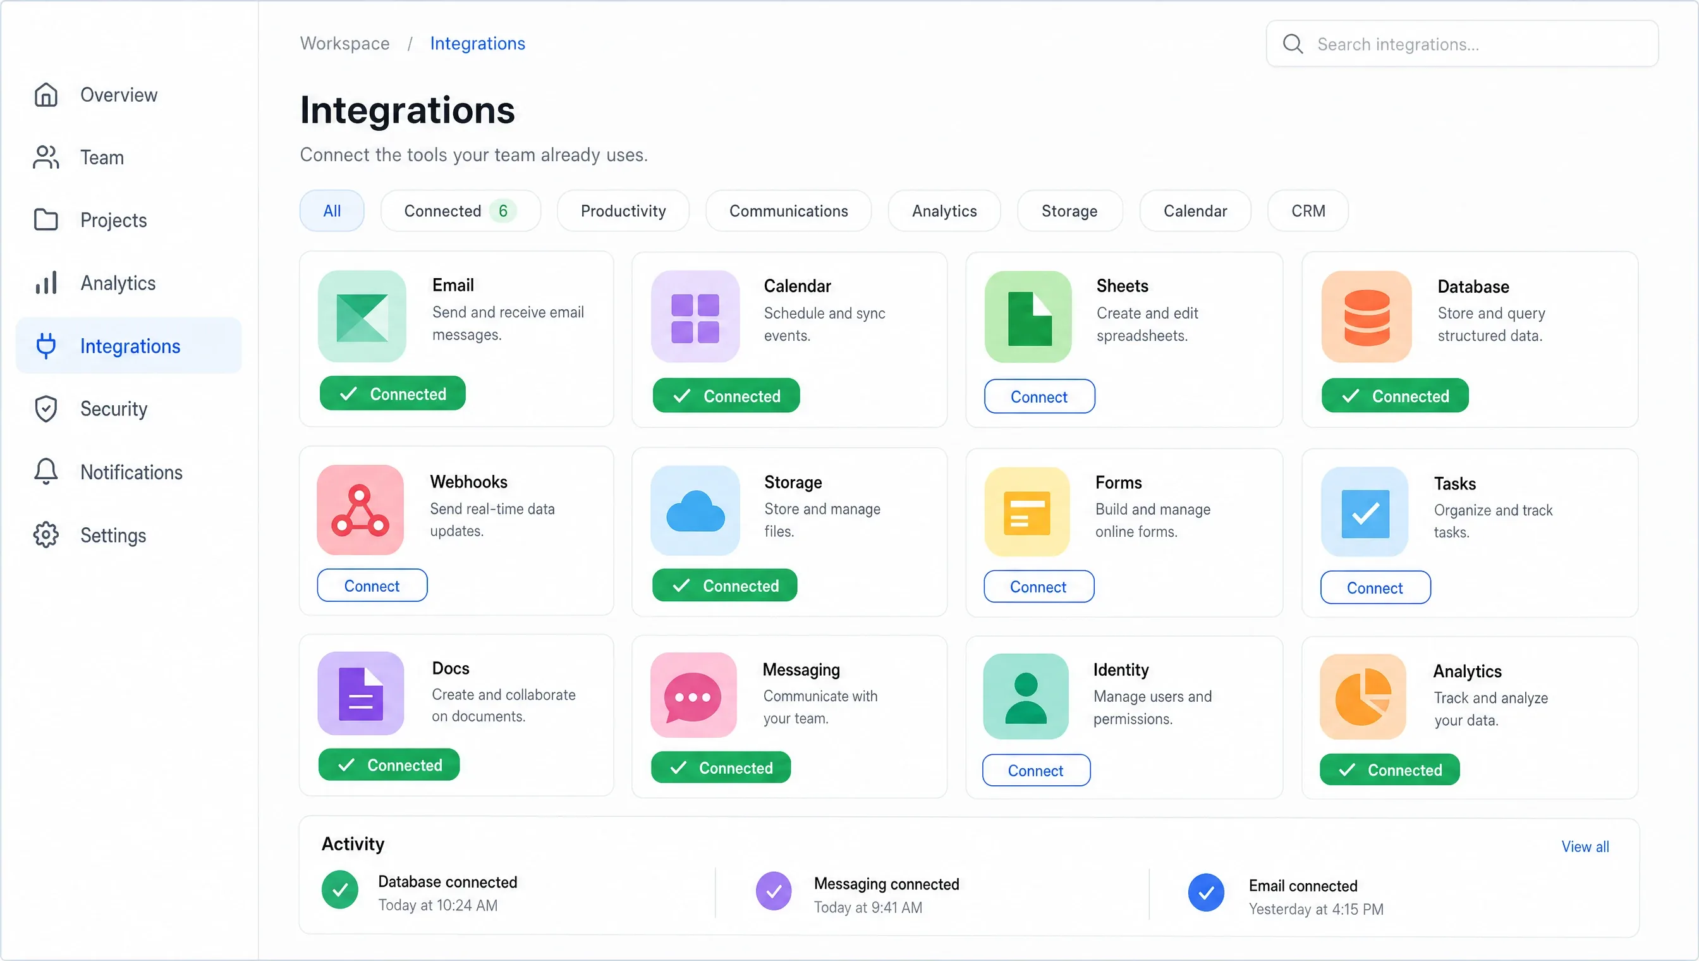
Task: Open Team in the sidebar
Action: pyautogui.click(x=129, y=157)
